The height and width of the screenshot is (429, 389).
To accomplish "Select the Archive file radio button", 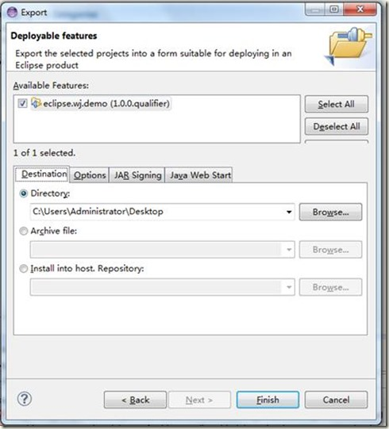I will coord(24,232).
